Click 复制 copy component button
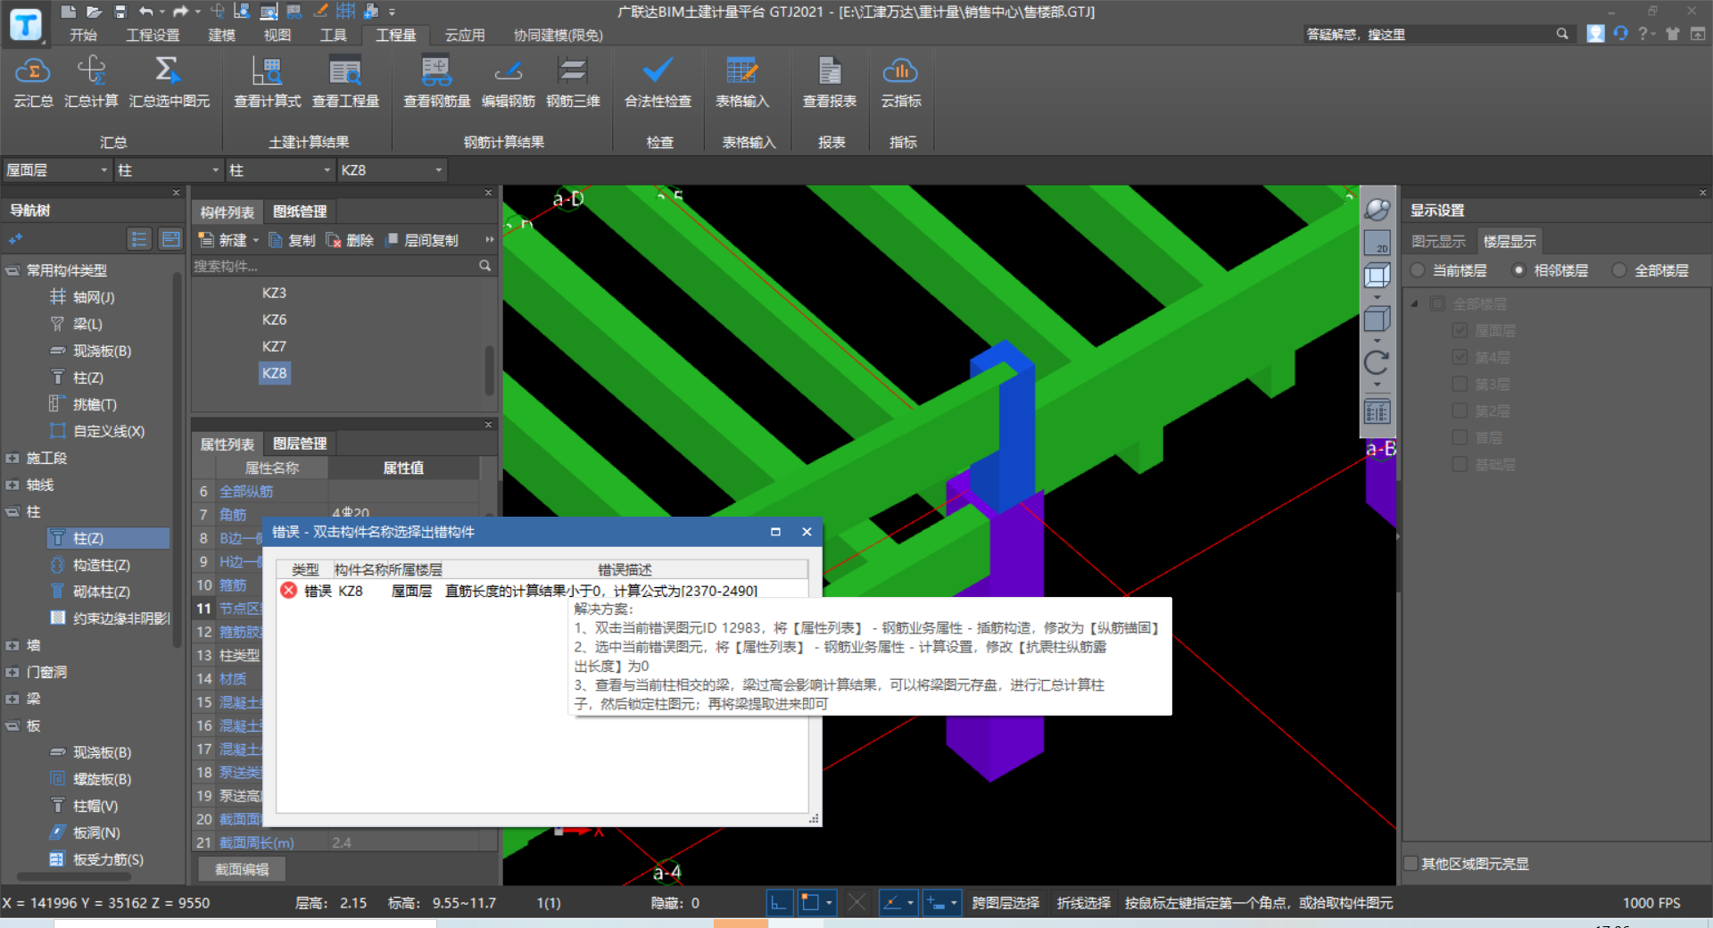 (293, 240)
